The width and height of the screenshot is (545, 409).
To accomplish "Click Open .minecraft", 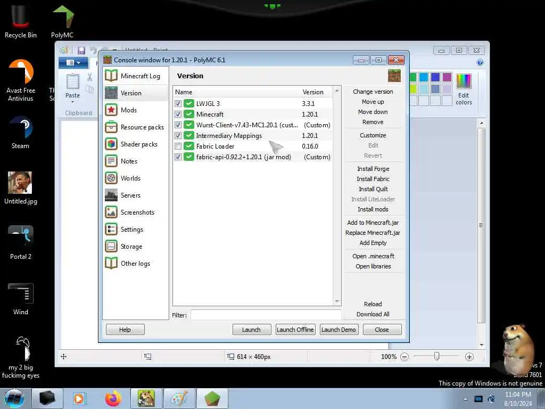I will 373,256.
